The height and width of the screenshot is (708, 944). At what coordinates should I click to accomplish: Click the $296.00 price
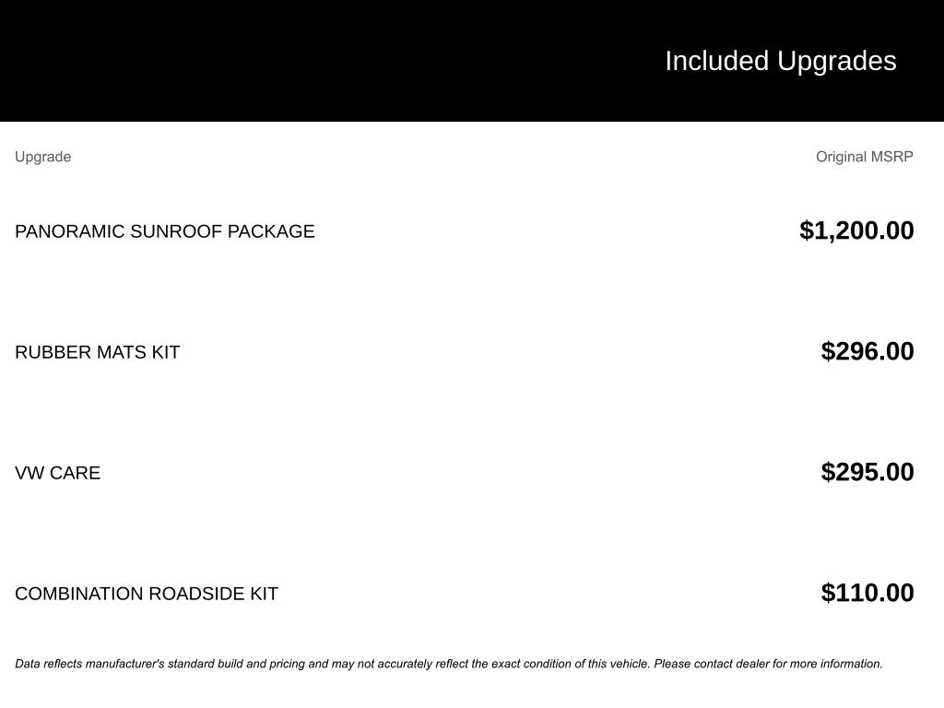867,351
